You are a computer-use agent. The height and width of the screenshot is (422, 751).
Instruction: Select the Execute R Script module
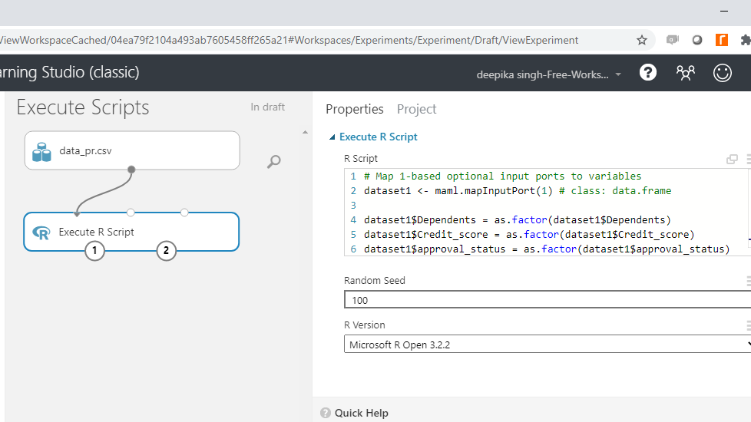click(x=131, y=232)
